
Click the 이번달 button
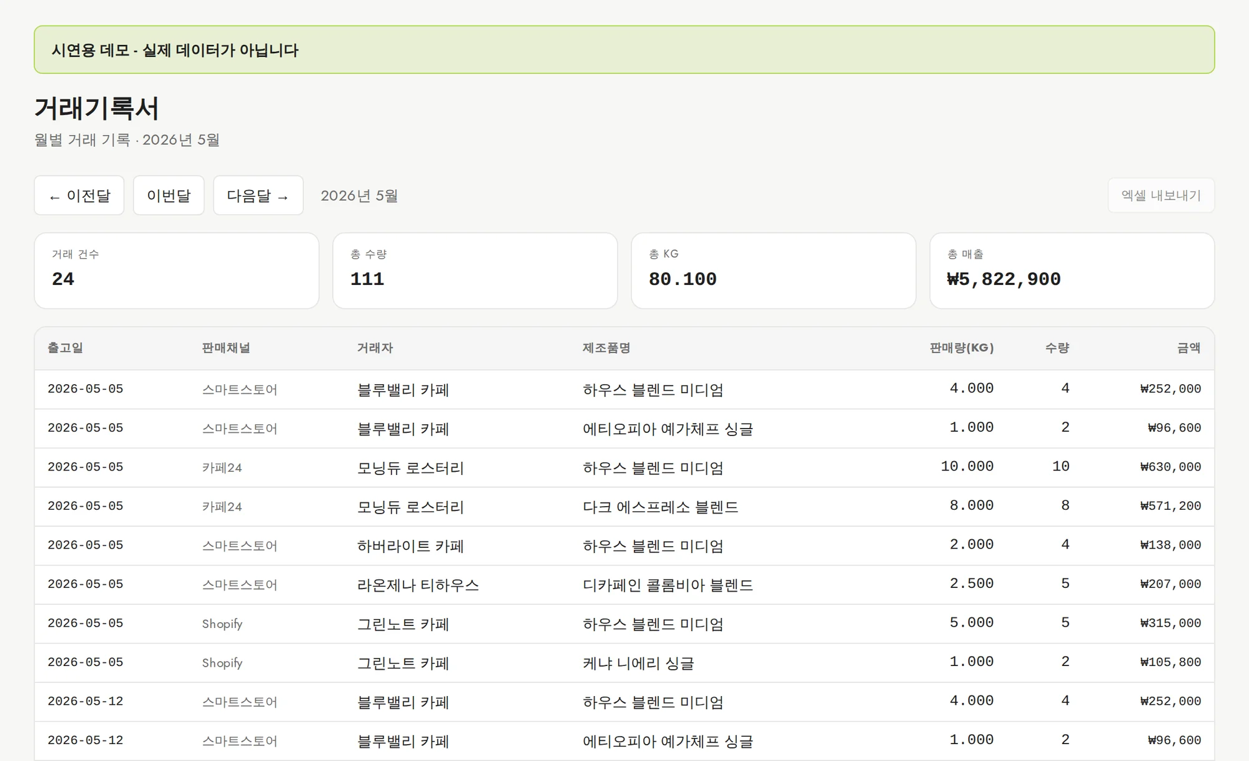[x=169, y=196]
